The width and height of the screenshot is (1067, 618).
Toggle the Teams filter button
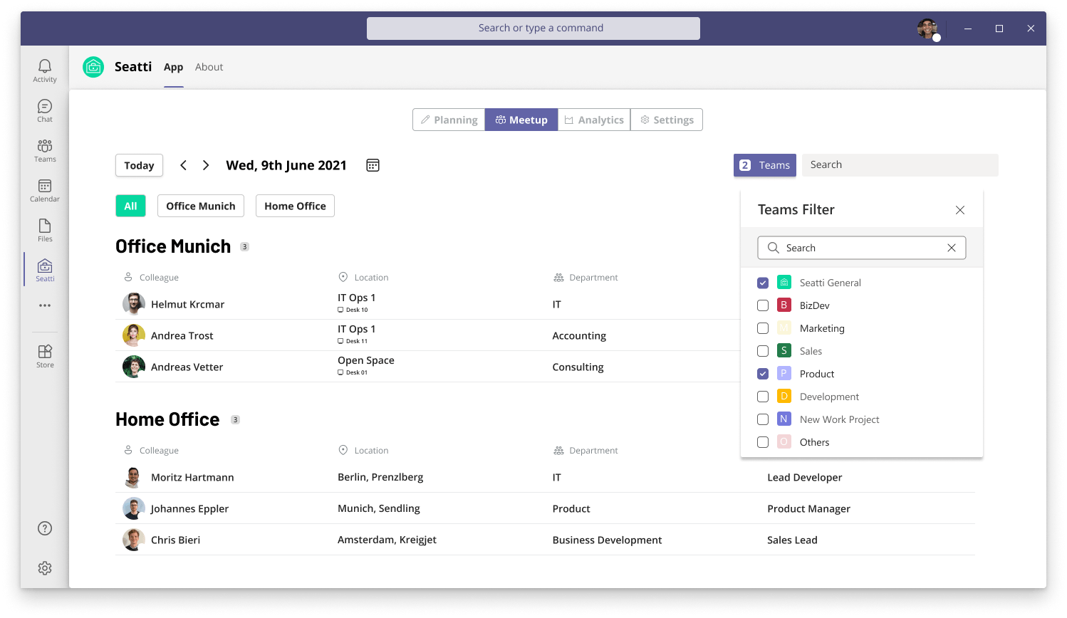pyautogui.click(x=764, y=165)
